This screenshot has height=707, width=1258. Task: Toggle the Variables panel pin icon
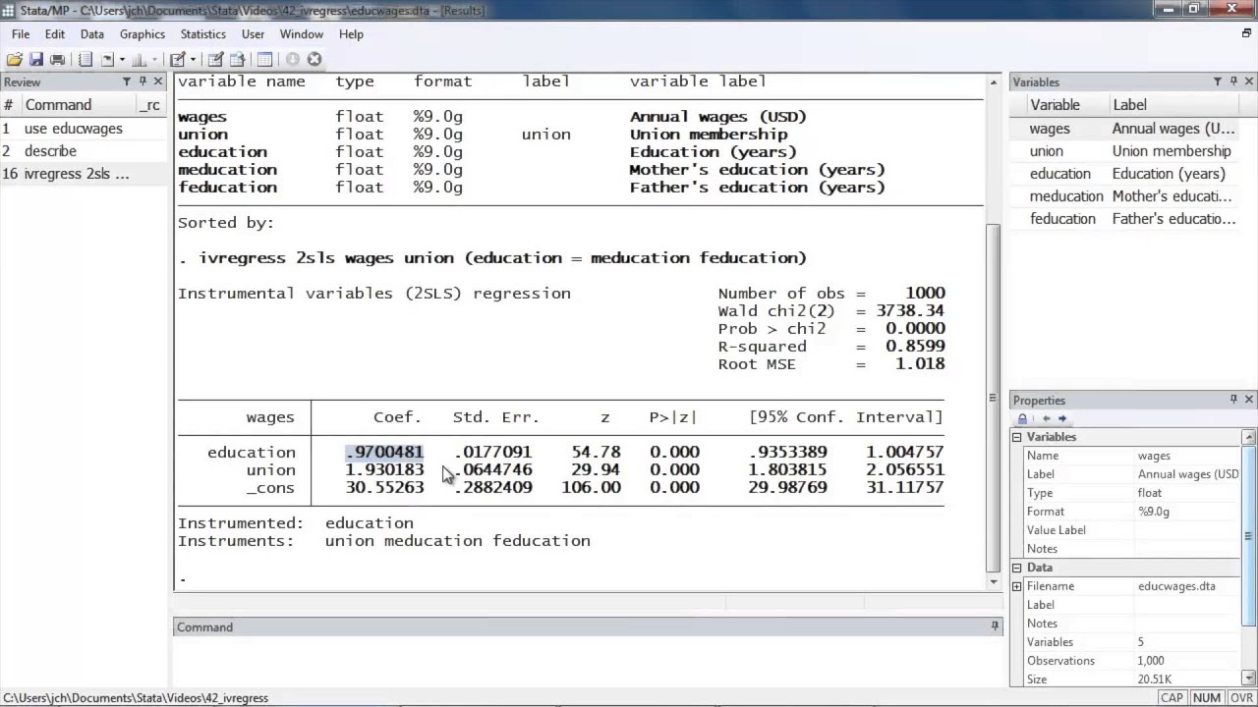coord(1233,82)
